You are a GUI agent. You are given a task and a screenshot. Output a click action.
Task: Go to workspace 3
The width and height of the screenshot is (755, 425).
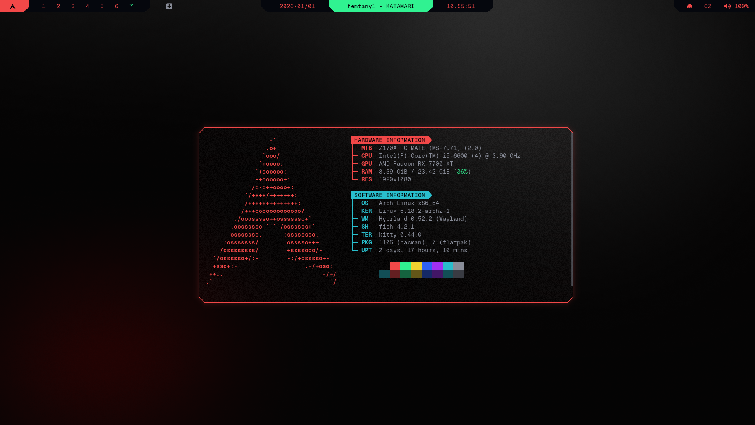pos(73,6)
